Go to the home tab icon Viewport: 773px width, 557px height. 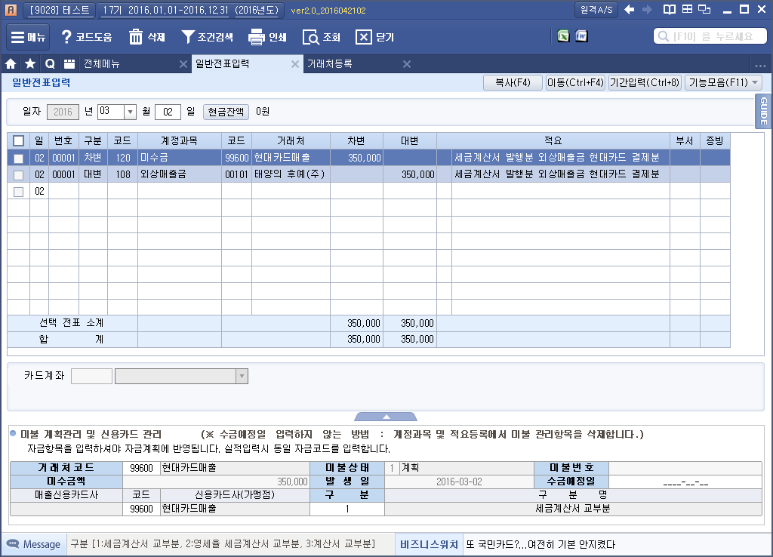tap(11, 63)
